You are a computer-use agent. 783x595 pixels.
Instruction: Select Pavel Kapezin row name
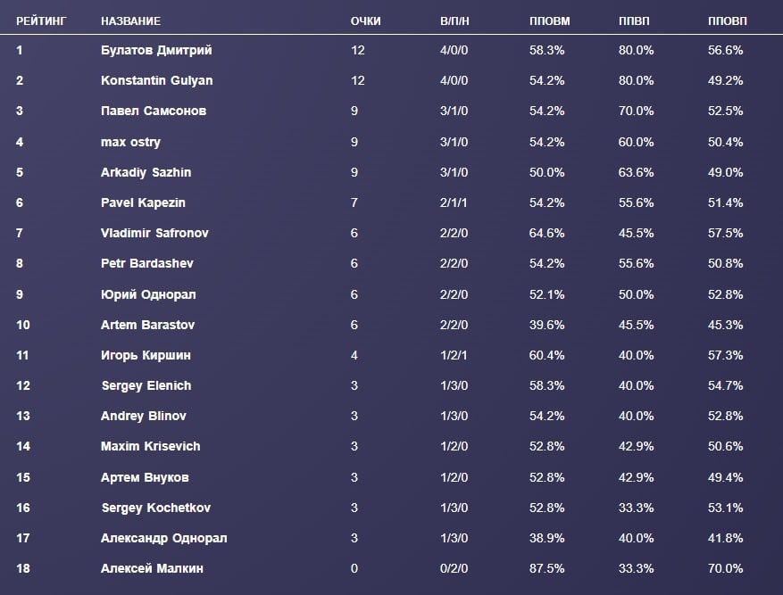coord(145,202)
